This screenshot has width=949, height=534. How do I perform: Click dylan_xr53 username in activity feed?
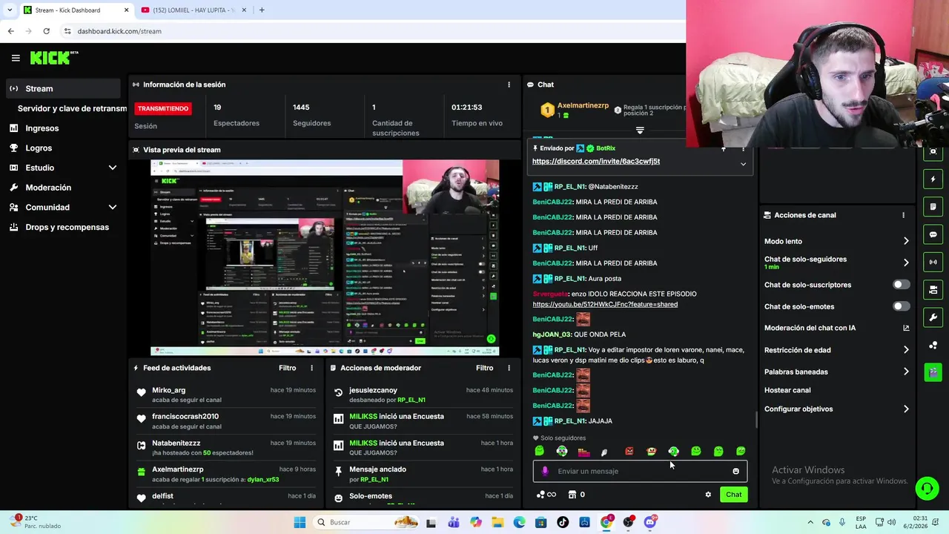click(x=263, y=479)
